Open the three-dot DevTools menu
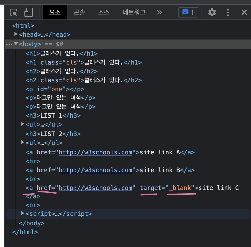This screenshot has height=247, width=251. (228, 12)
